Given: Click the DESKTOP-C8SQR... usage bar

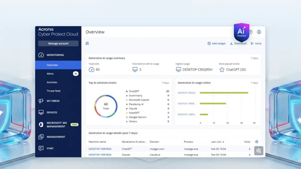Looking at the screenshot, I should (x=224, y=93).
